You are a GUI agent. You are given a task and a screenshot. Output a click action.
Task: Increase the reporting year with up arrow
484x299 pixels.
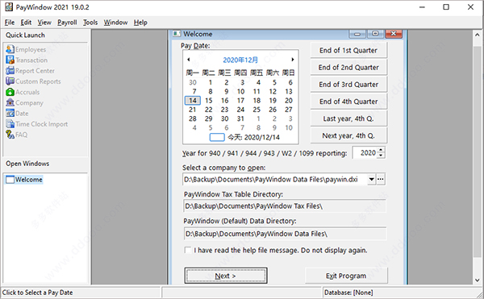[x=381, y=150]
